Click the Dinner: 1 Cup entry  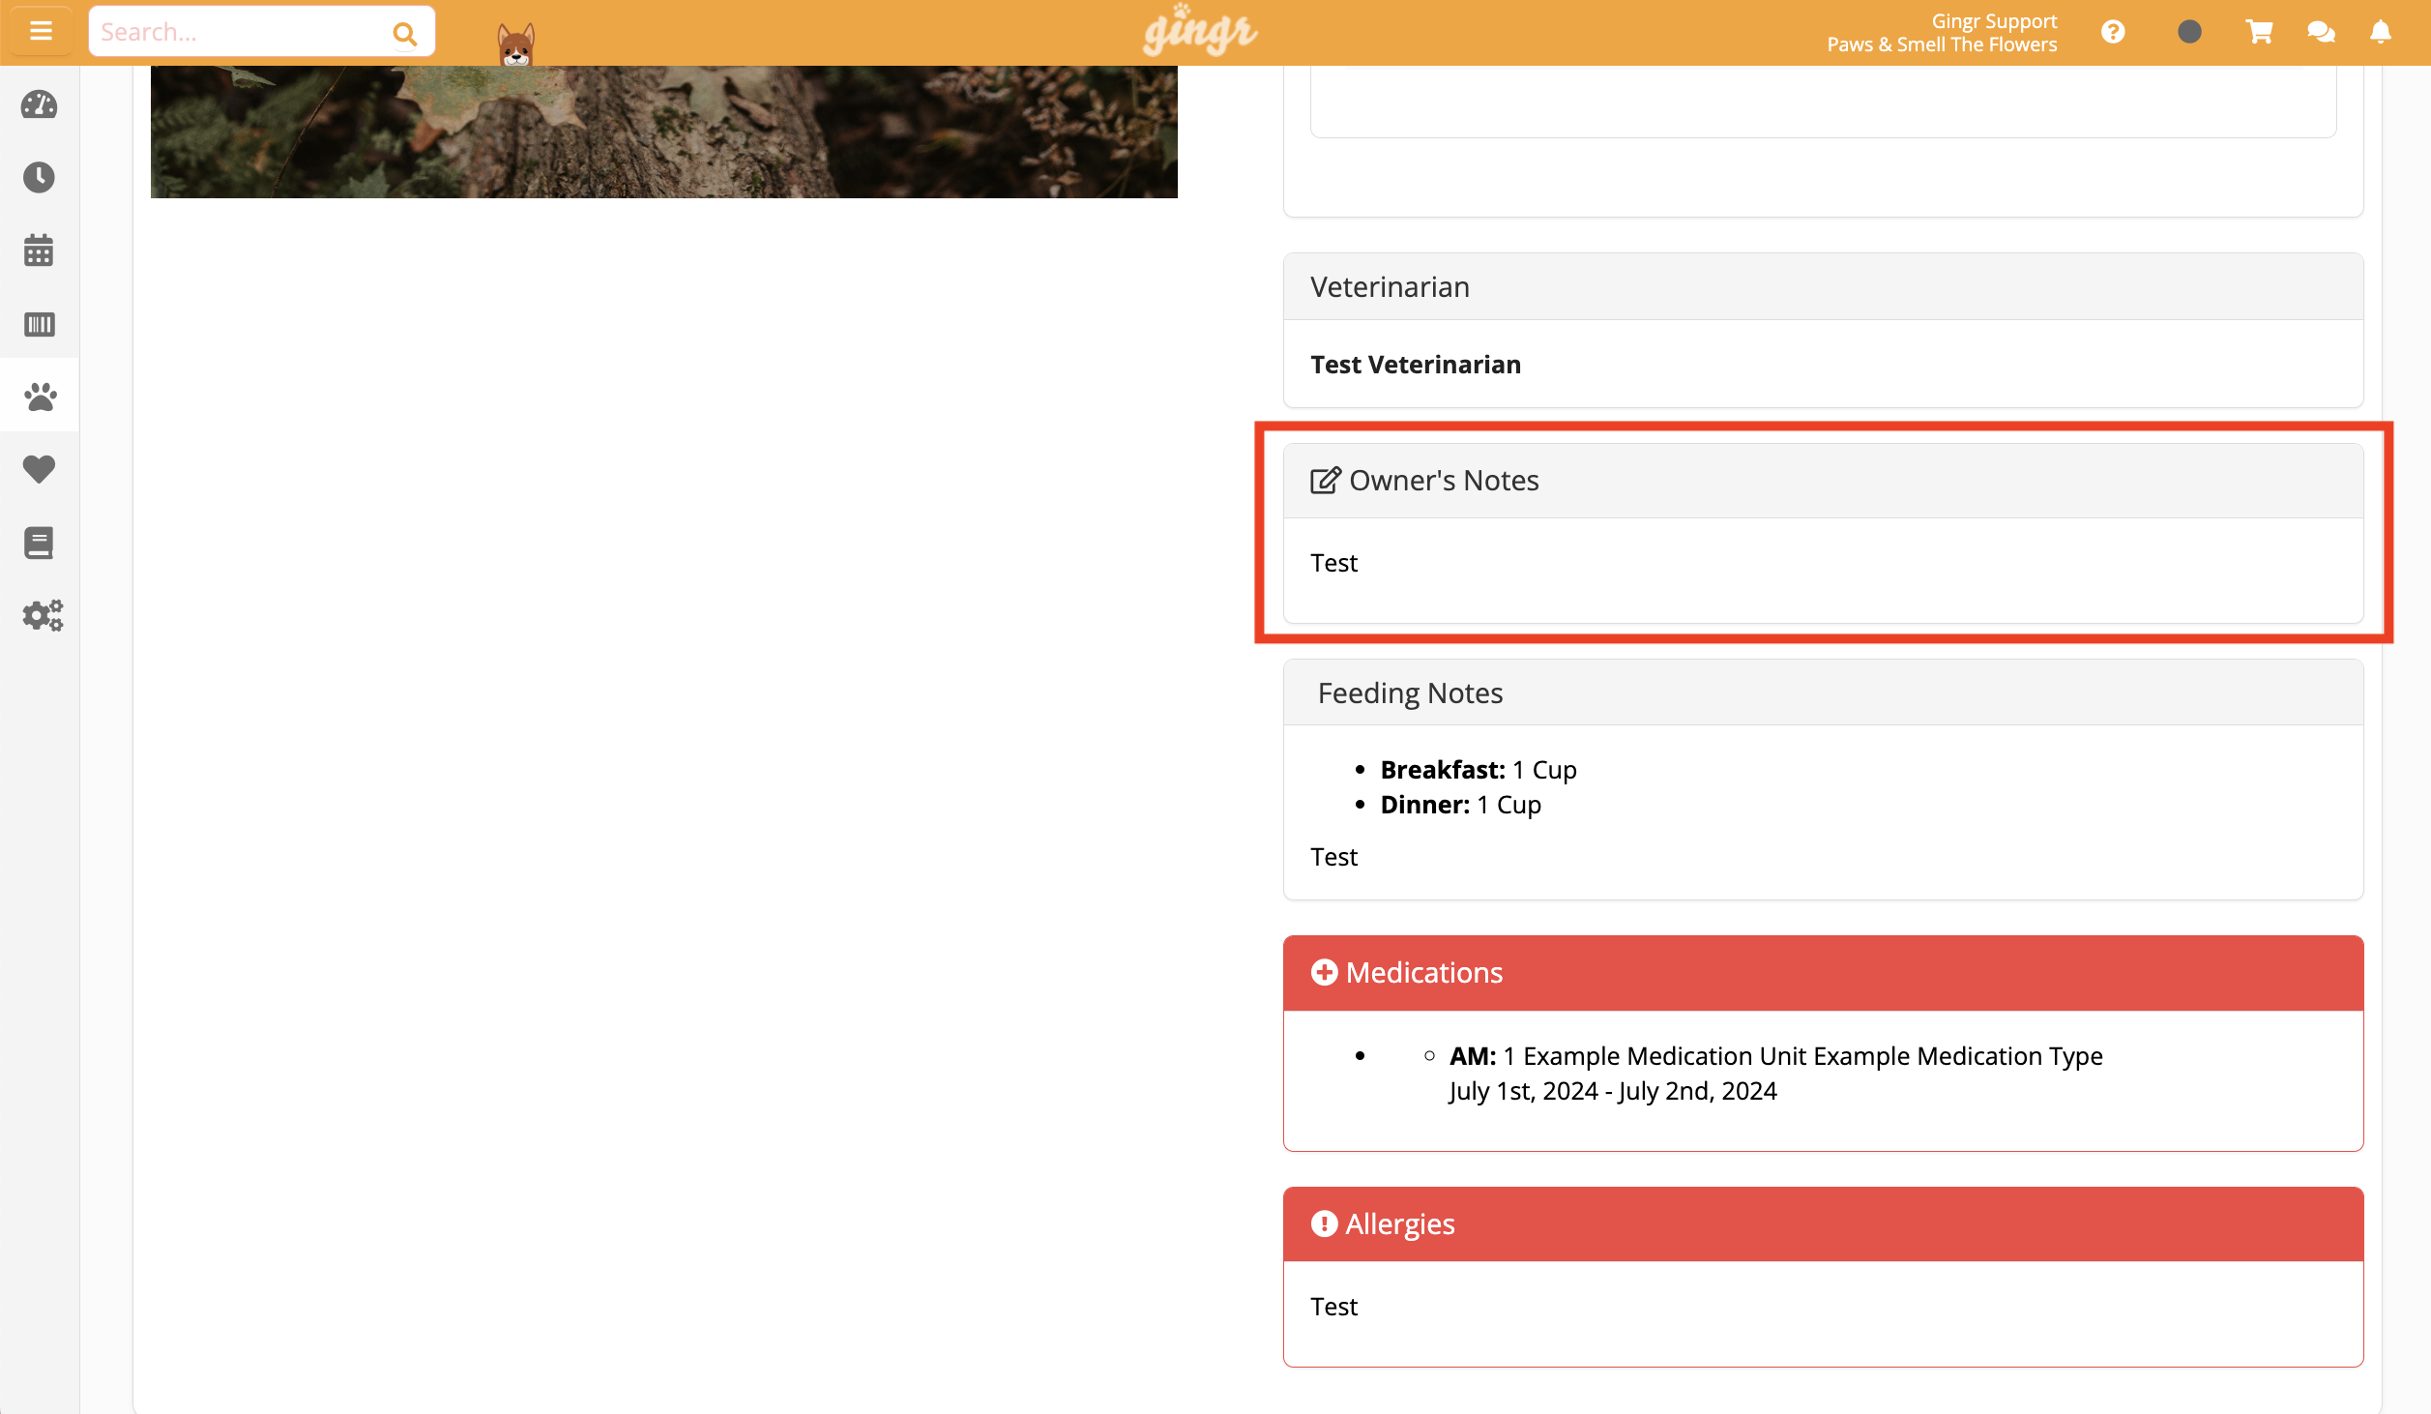tap(1460, 805)
